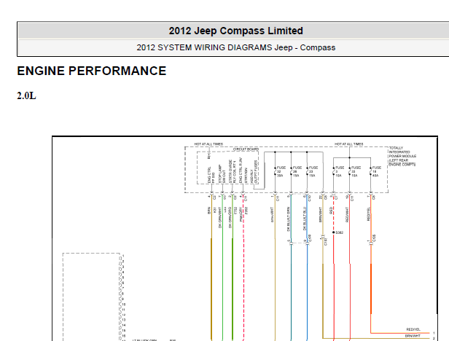Click pin 1 of dashed connector box
Image resolution: width=449 pixels, height=341 pixels.
tap(123, 256)
